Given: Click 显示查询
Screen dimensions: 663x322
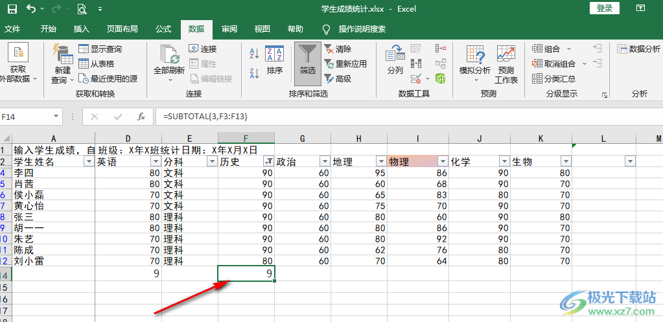Looking at the screenshot, I should 100,49.
